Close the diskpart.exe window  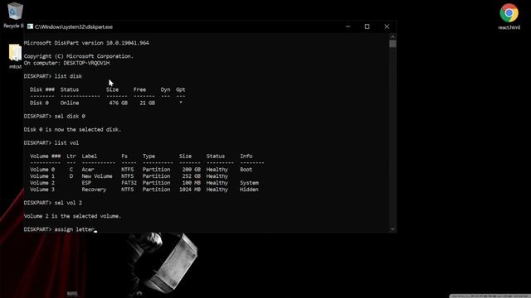coord(387,26)
